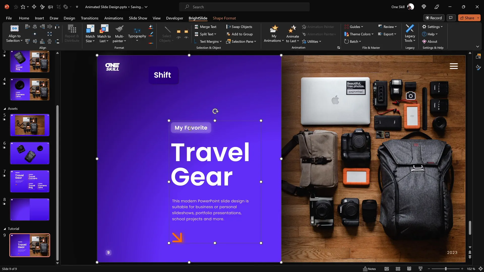
Task: Click the Record button
Action: (x=434, y=18)
